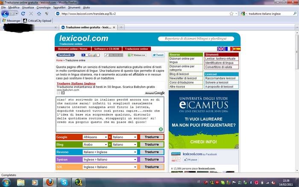
Task: Open new browser tab with plus button
Action: 121,27
